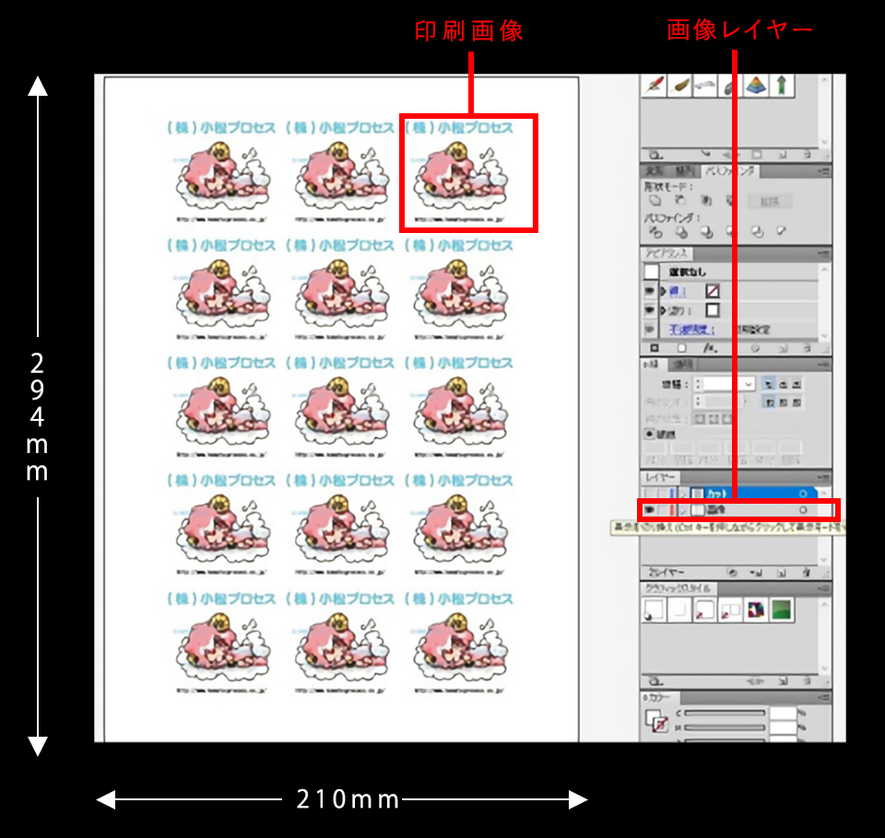This screenshot has height=838, width=885.
Task: Switch to the パスファインダー tab
Action: tap(730, 171)
